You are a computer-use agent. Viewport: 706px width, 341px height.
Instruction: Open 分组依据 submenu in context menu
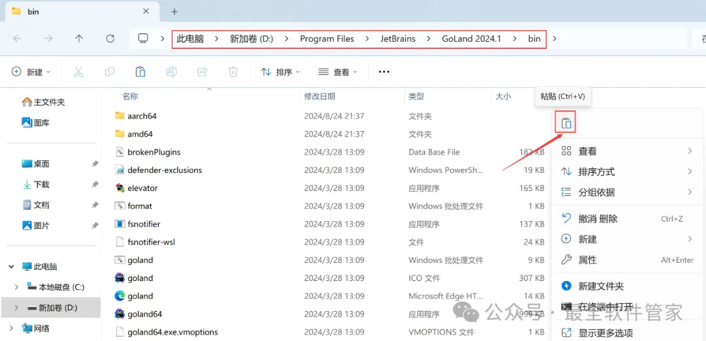point(627,192)
